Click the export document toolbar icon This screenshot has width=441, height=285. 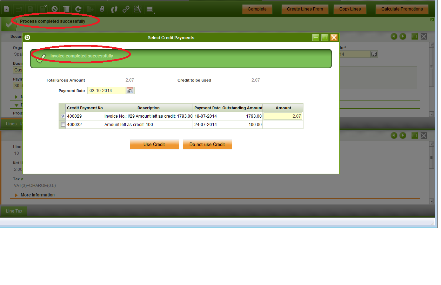(x=90, y=9)
